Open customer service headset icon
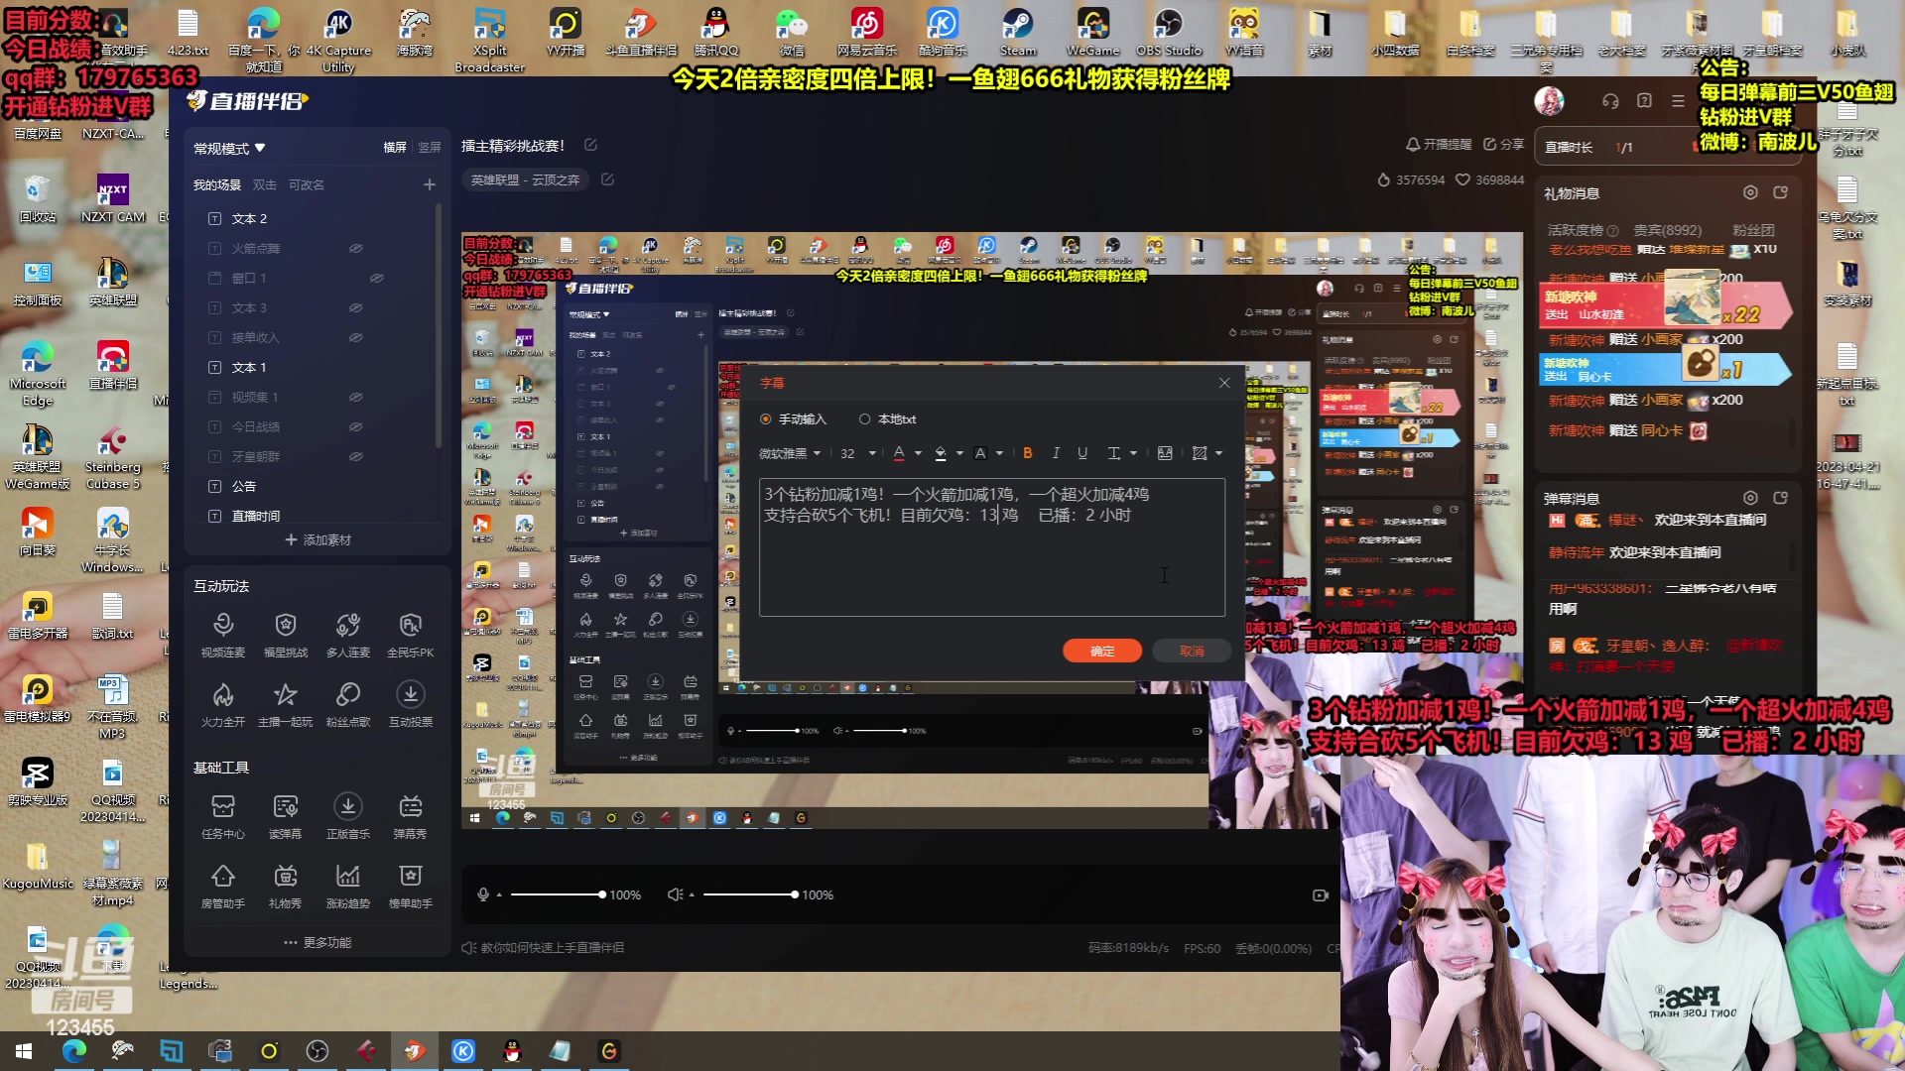1905x1071 pixels. tap(1610, 101)
